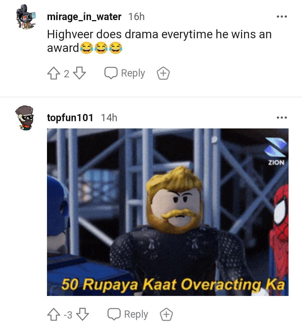This screenshot has width=302, height=330.
Task: Upvote mirage_in_water's comment
Action: 53,73
